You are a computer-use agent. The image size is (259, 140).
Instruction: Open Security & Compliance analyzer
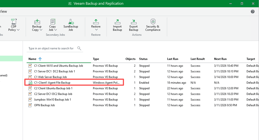pos(153,25)
